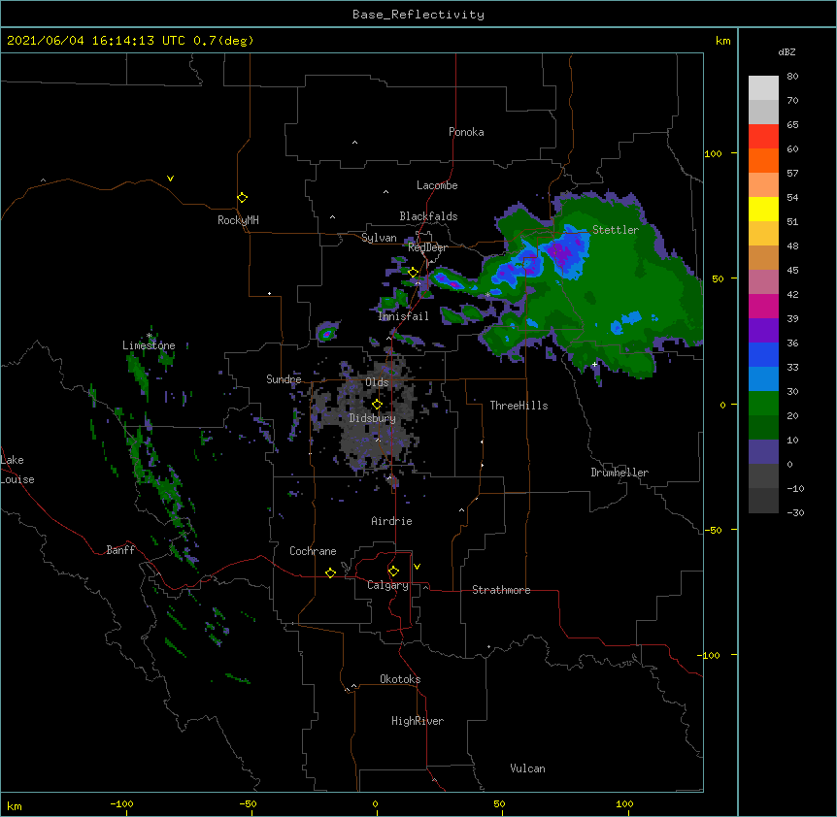
Task: Click the 100 tick label on right axis
Action: [x=713, y=153]
